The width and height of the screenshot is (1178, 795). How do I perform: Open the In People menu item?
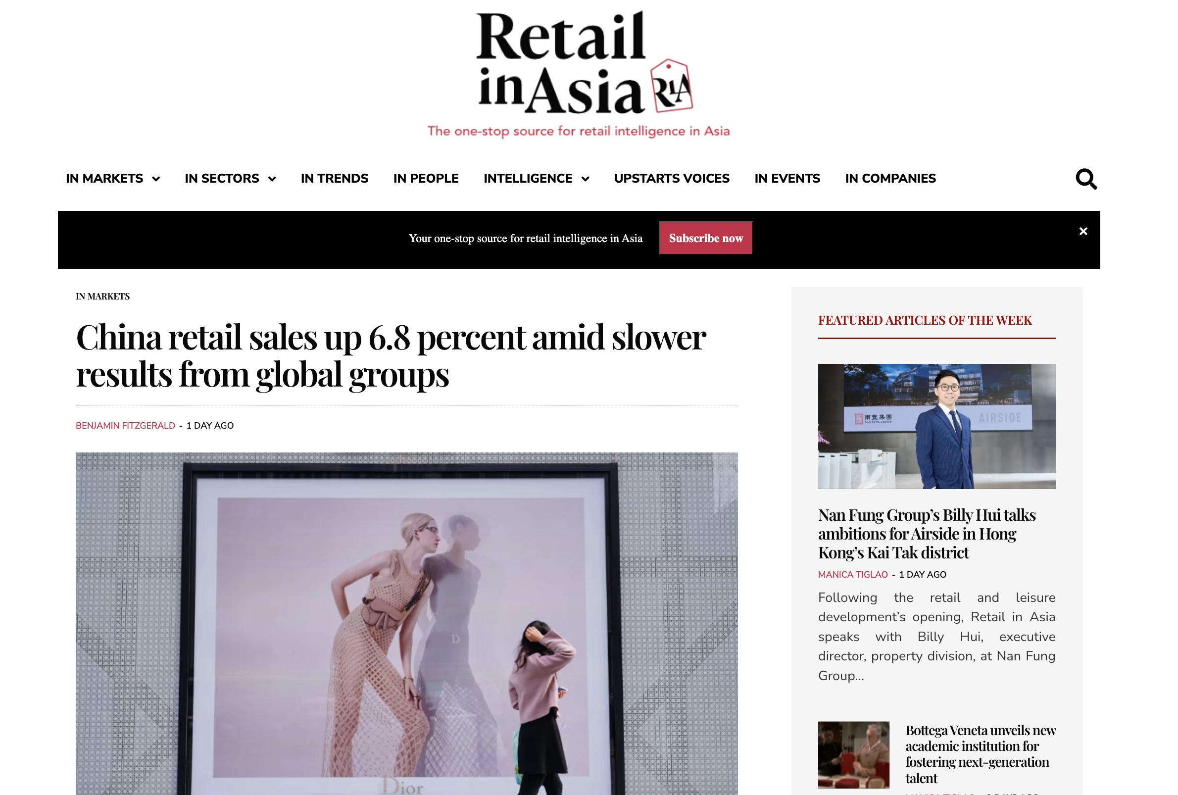426,179
